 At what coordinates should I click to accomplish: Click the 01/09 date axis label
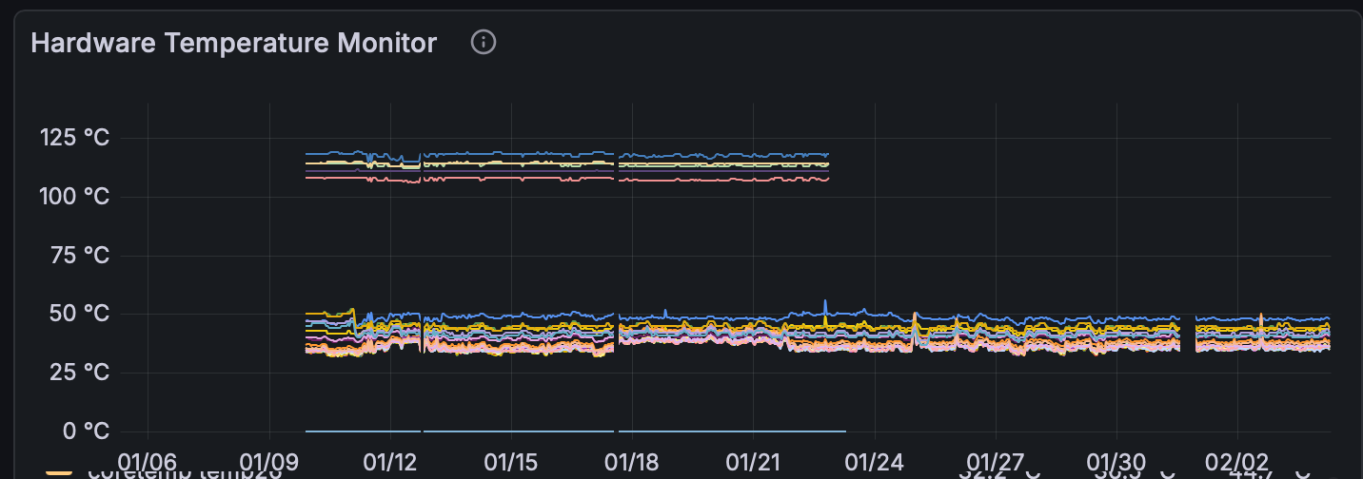coord(269,462)
